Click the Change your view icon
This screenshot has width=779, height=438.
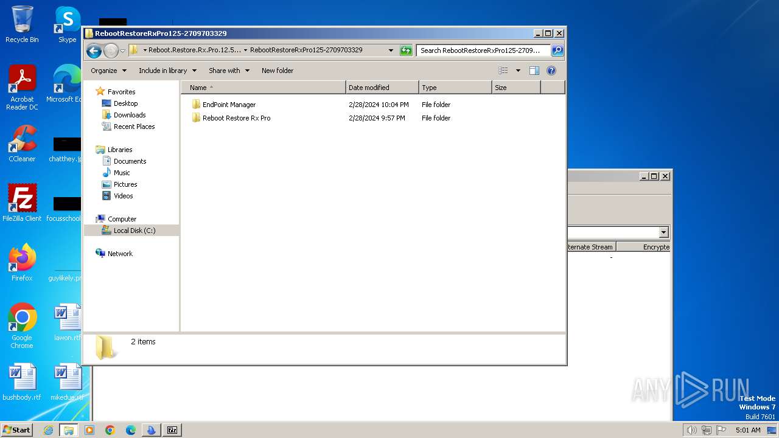point(503,71)
